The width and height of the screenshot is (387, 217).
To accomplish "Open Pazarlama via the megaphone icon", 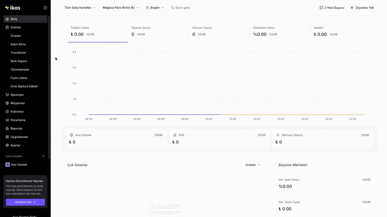I will pyautogui.click(x=7, y=120).
